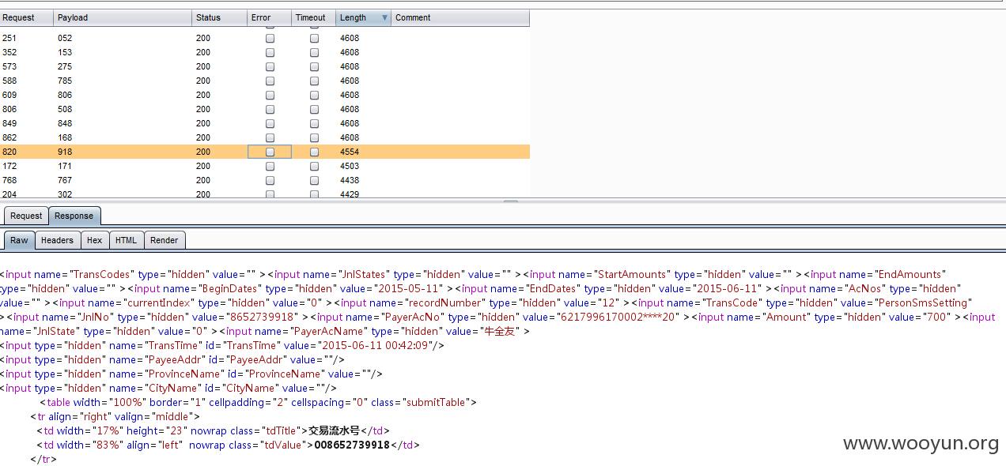Click the Error column header

(x=270, y=17)
